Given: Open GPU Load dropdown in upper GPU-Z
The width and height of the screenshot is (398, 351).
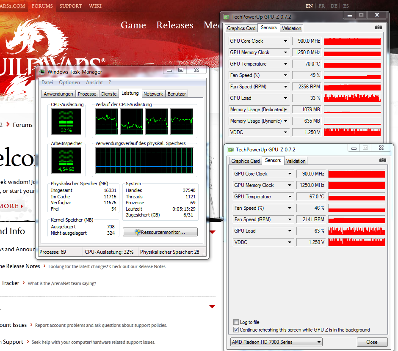Looking at the screenshot, I should pos(285,98).
